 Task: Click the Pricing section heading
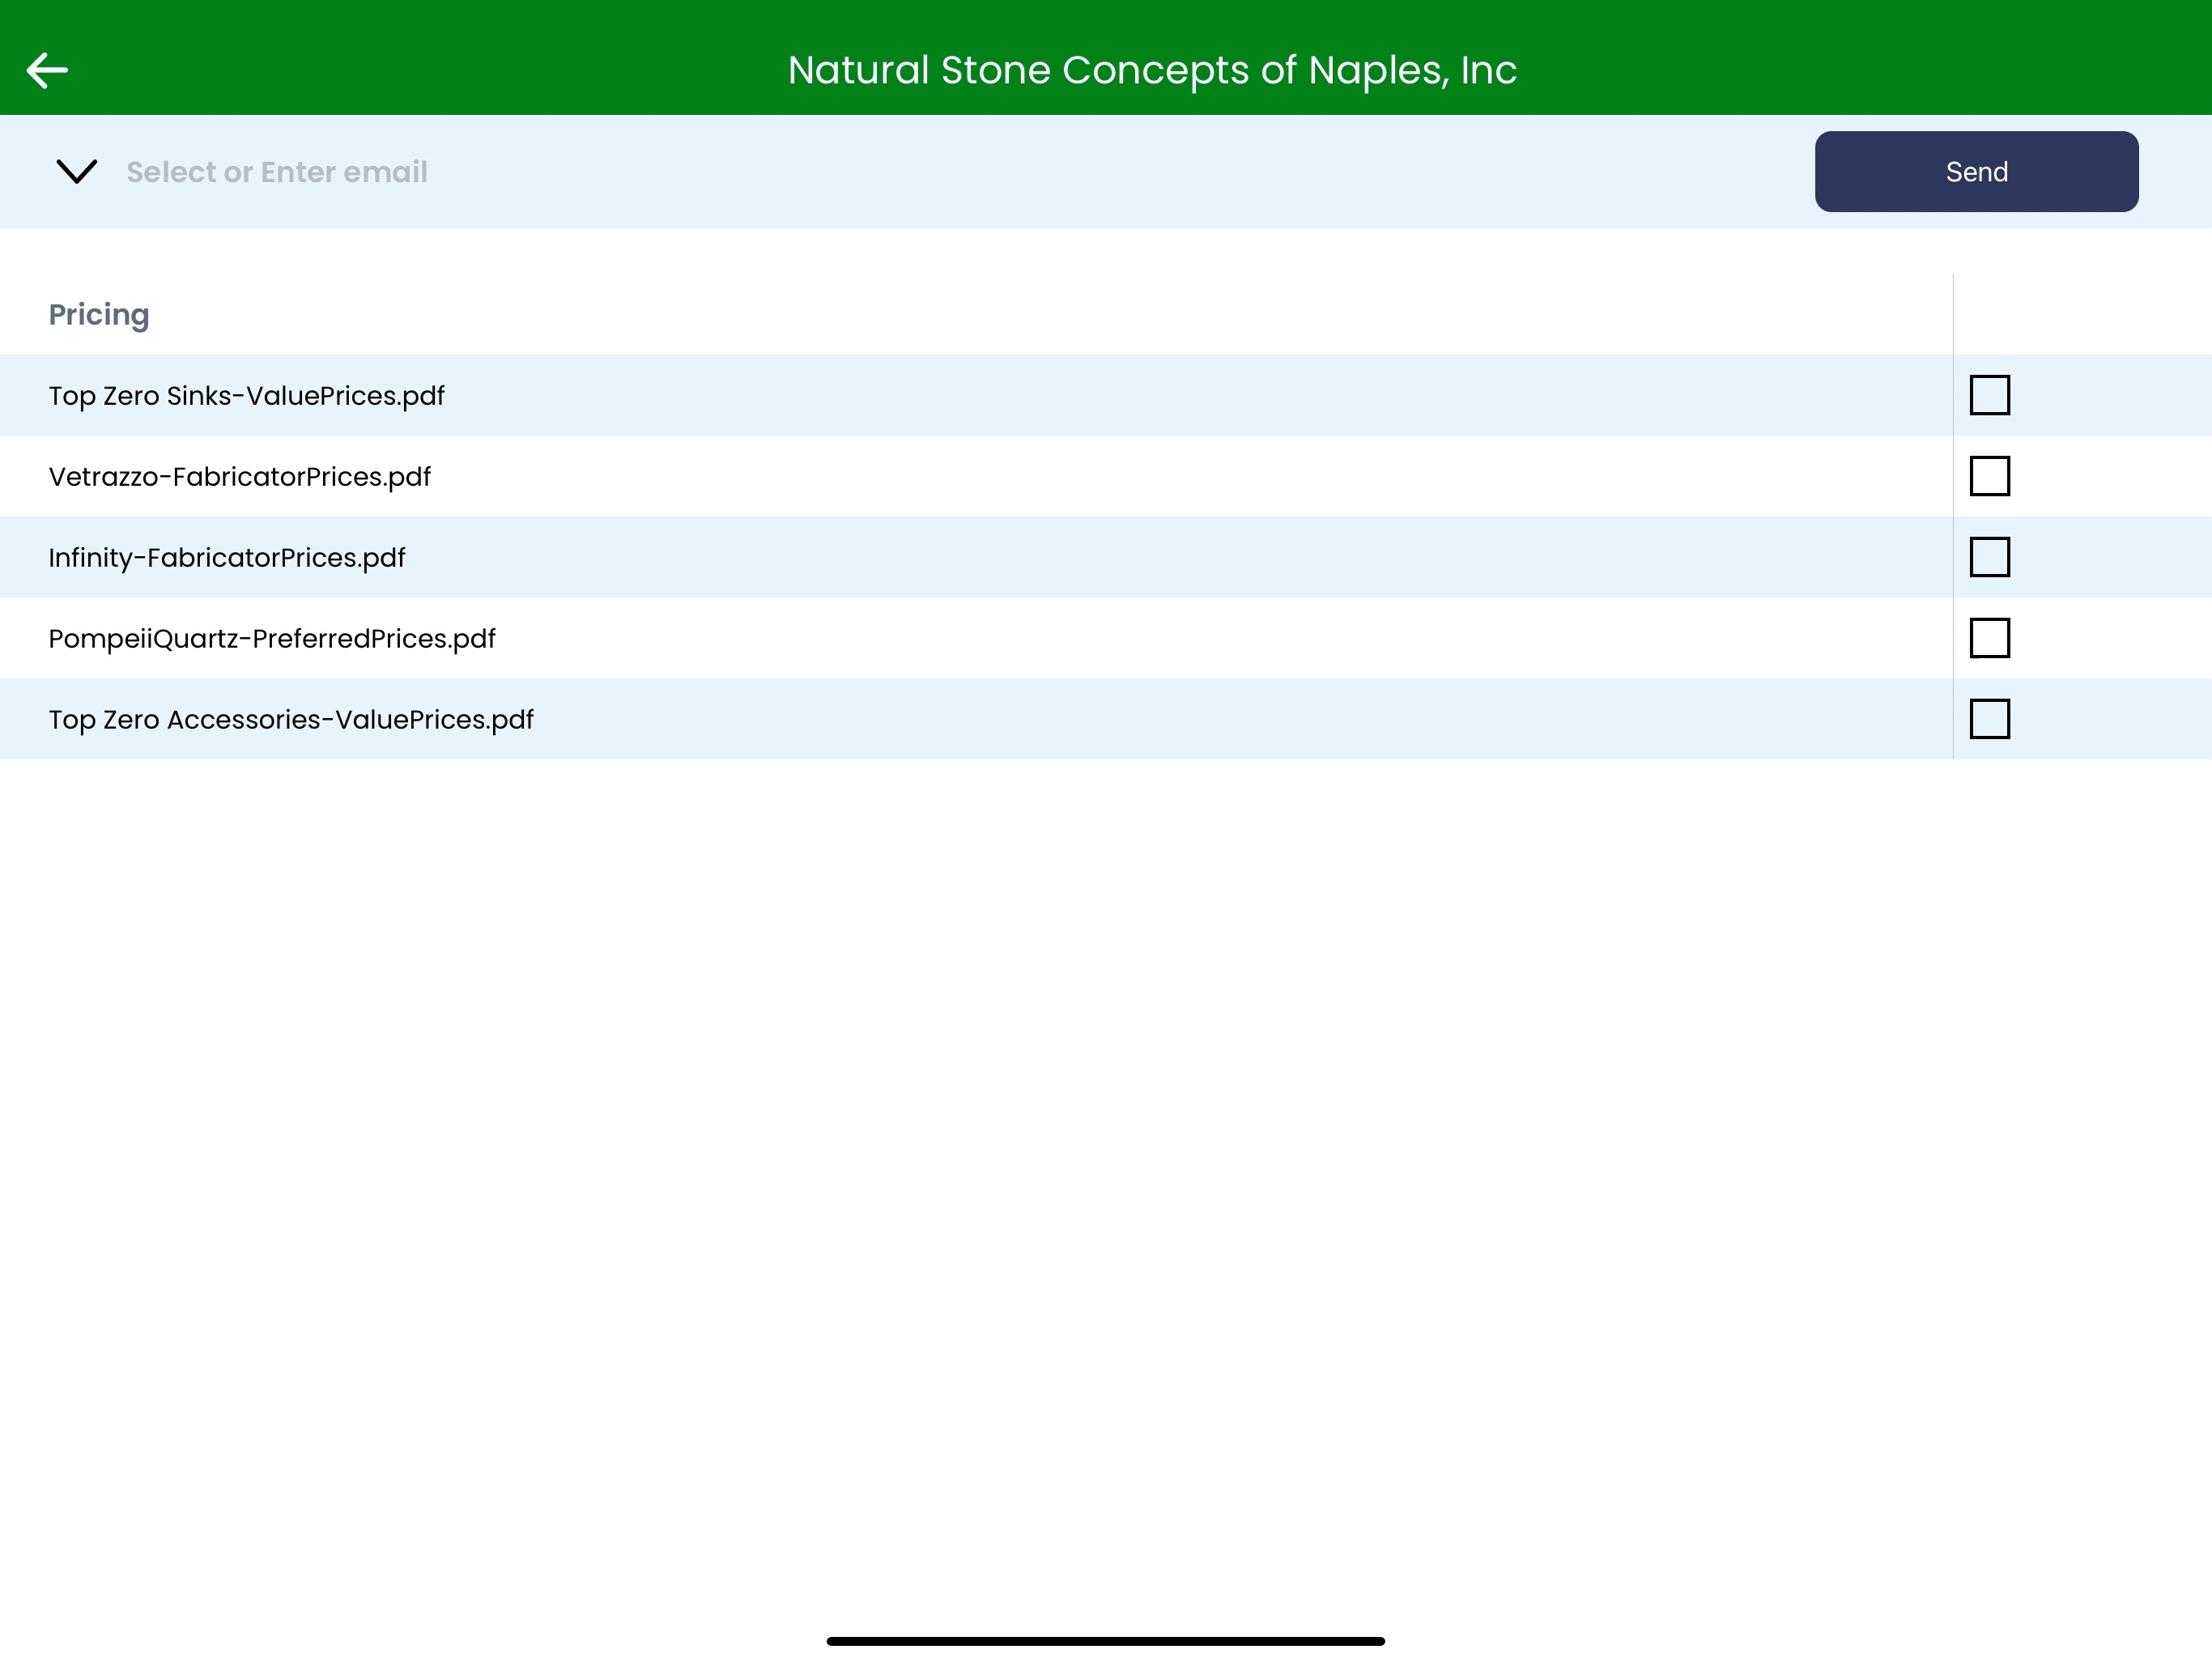click(99, 315)
